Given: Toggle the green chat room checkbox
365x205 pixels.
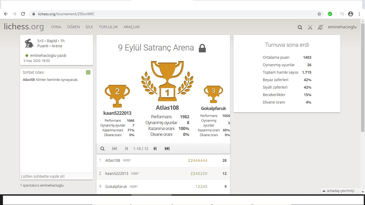Looking at the screenshot, I should pos(88,72).
